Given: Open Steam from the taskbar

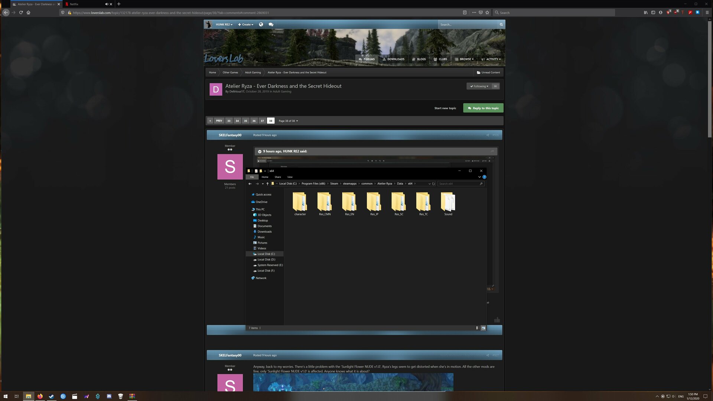Looking at the screenshot, I should pos(51,396).
